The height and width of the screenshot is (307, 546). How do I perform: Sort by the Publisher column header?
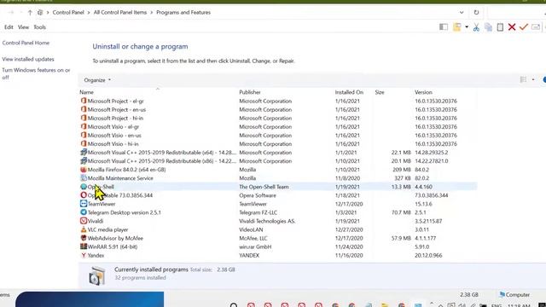click(250, 92)
